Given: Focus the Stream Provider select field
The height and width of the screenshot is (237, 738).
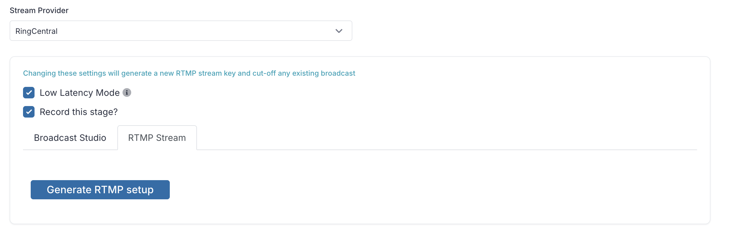Looking at the screenshot, I should pyautogui.click(x=181, y=31).
